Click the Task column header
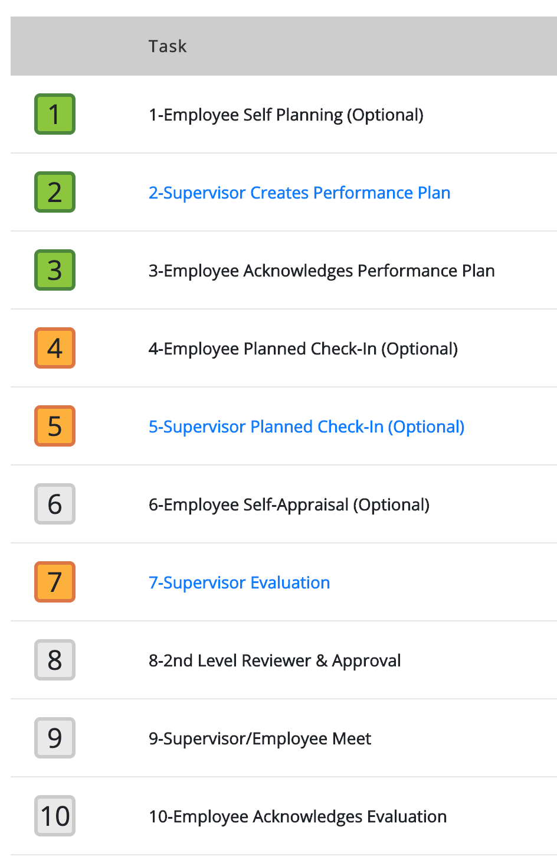Image resolution: width=557 pixels, height=866 pixels. [x=168, y=46]
